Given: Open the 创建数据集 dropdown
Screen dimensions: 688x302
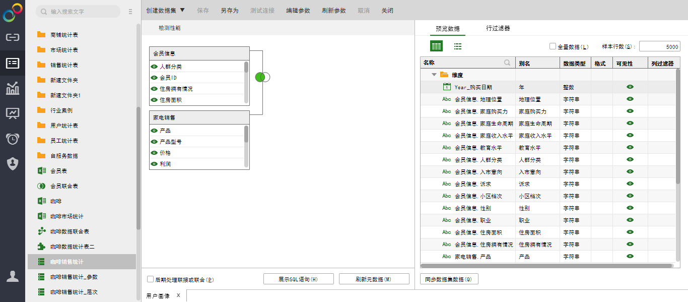Looking at the screenshot, I should pos(165,10).
